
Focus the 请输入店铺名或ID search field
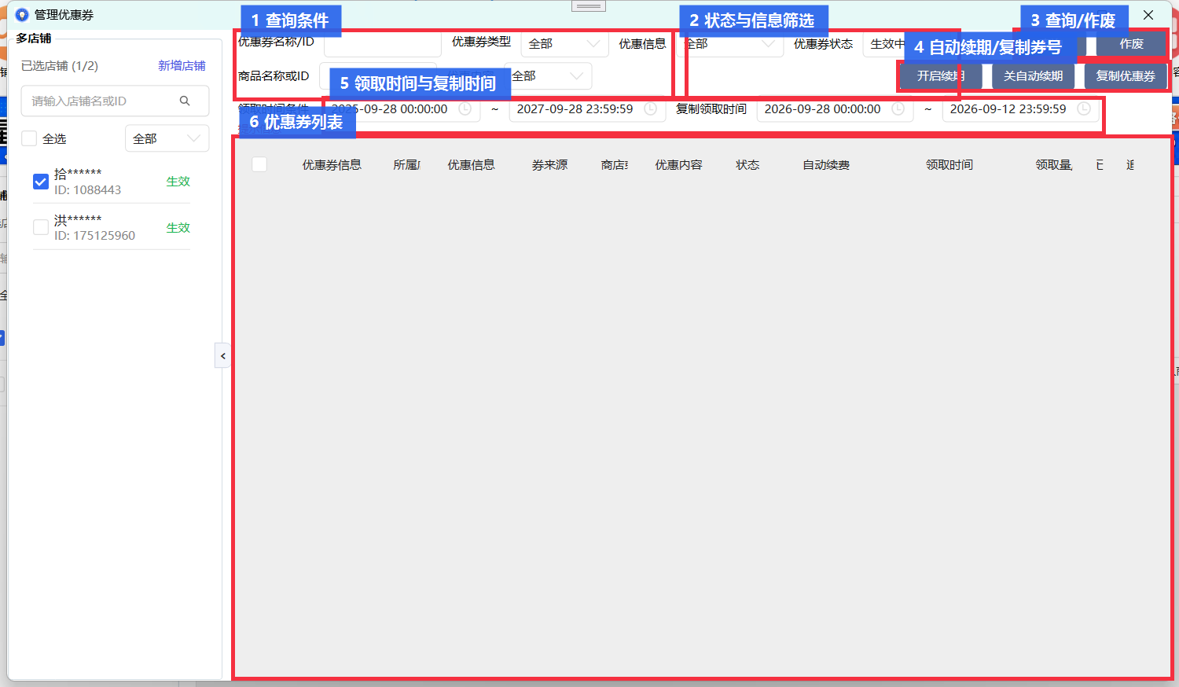coord(115,101)
